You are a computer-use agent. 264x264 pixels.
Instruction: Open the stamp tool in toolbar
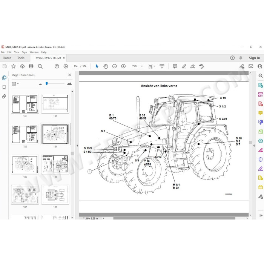[x=201, y=66]
